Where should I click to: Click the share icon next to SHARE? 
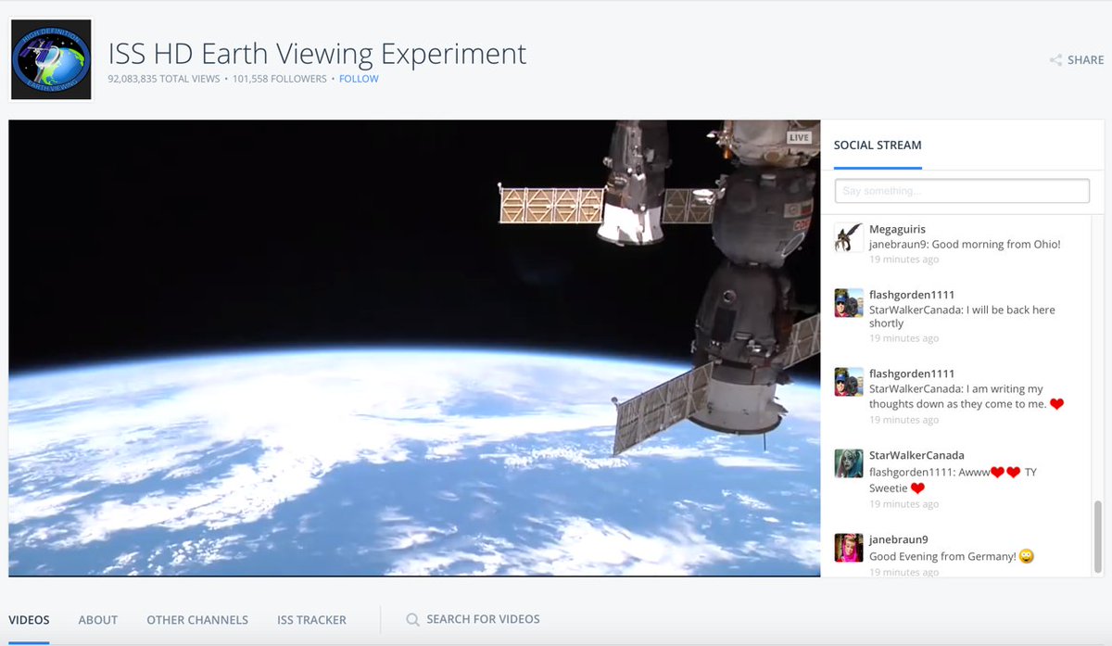click(1055, 60)
